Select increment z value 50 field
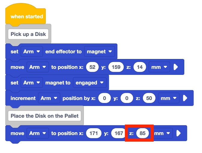Image resolution: width=202 pixels, height=153 pixels. pyautogui.click(x=149, y=98)
